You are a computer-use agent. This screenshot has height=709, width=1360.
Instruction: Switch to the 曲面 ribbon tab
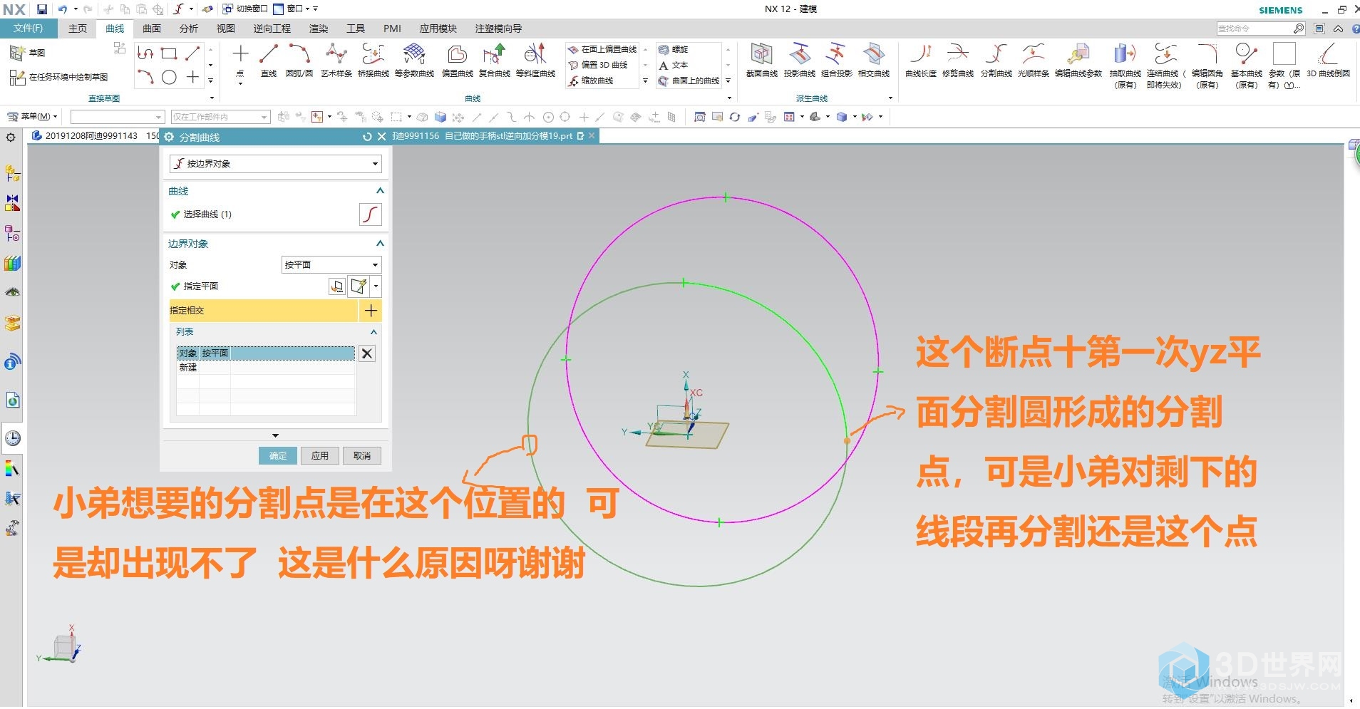(x=152, y=29)
